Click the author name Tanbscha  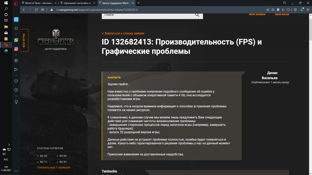coord(109,171)
